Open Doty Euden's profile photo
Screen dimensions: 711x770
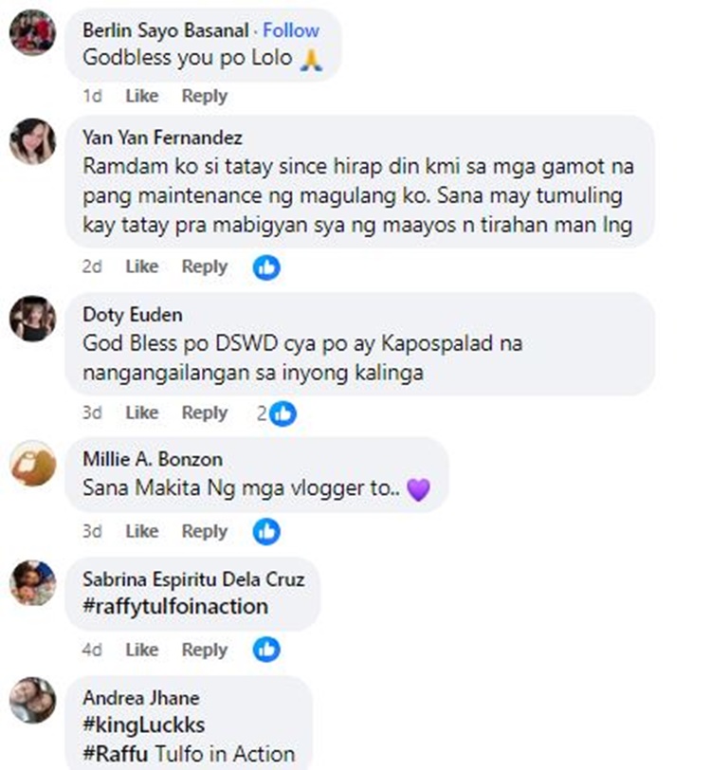[32, 319]
